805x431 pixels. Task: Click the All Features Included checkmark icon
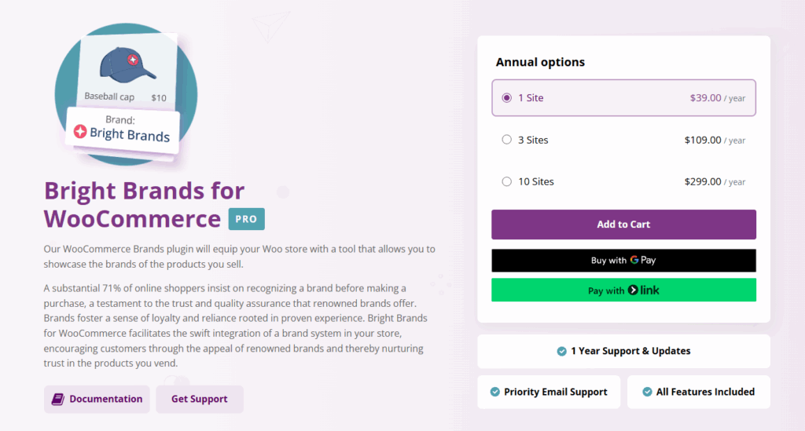coord(647,392)
